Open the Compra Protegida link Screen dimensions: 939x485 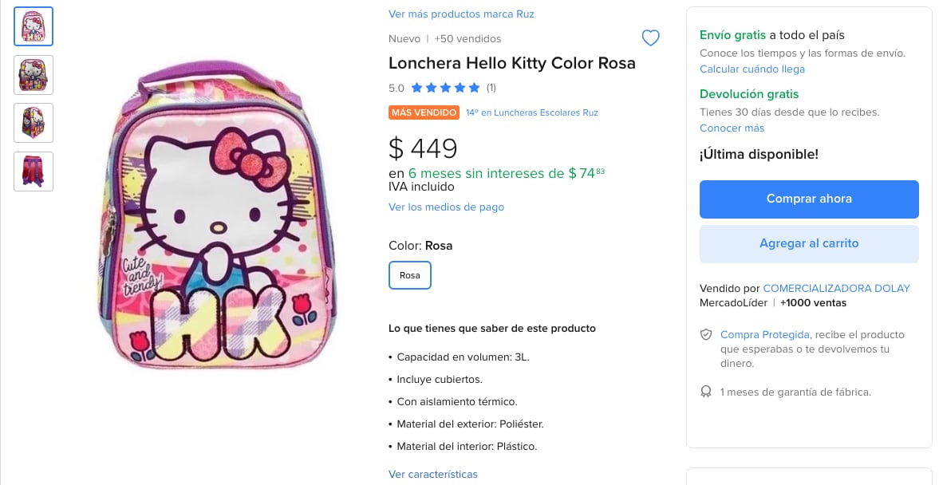coord(764,335)
